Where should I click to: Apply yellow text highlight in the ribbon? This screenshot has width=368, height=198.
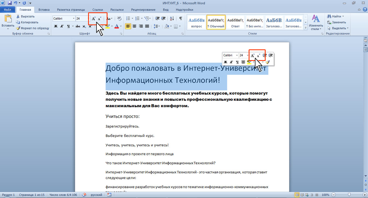coord(107,26)
